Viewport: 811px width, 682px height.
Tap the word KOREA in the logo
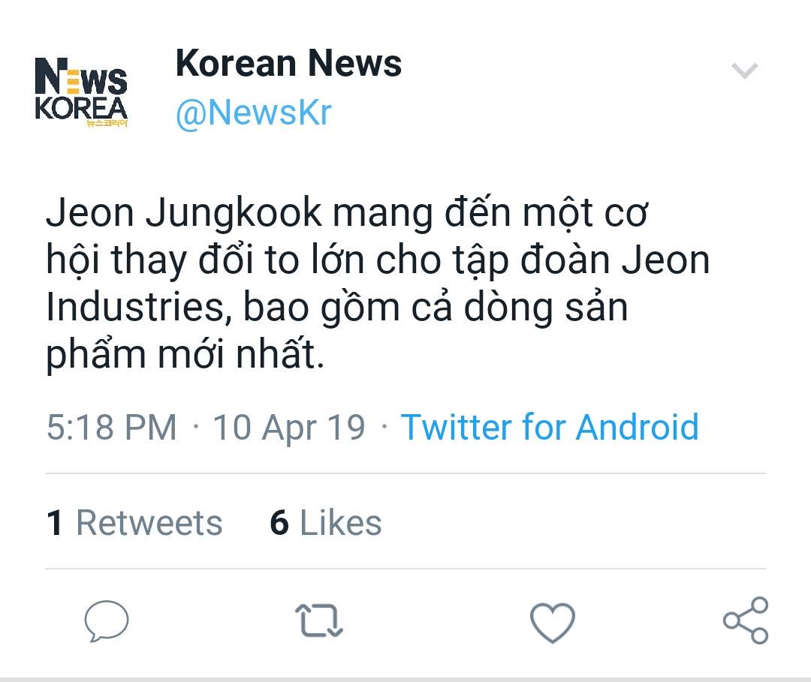point(80,107)
